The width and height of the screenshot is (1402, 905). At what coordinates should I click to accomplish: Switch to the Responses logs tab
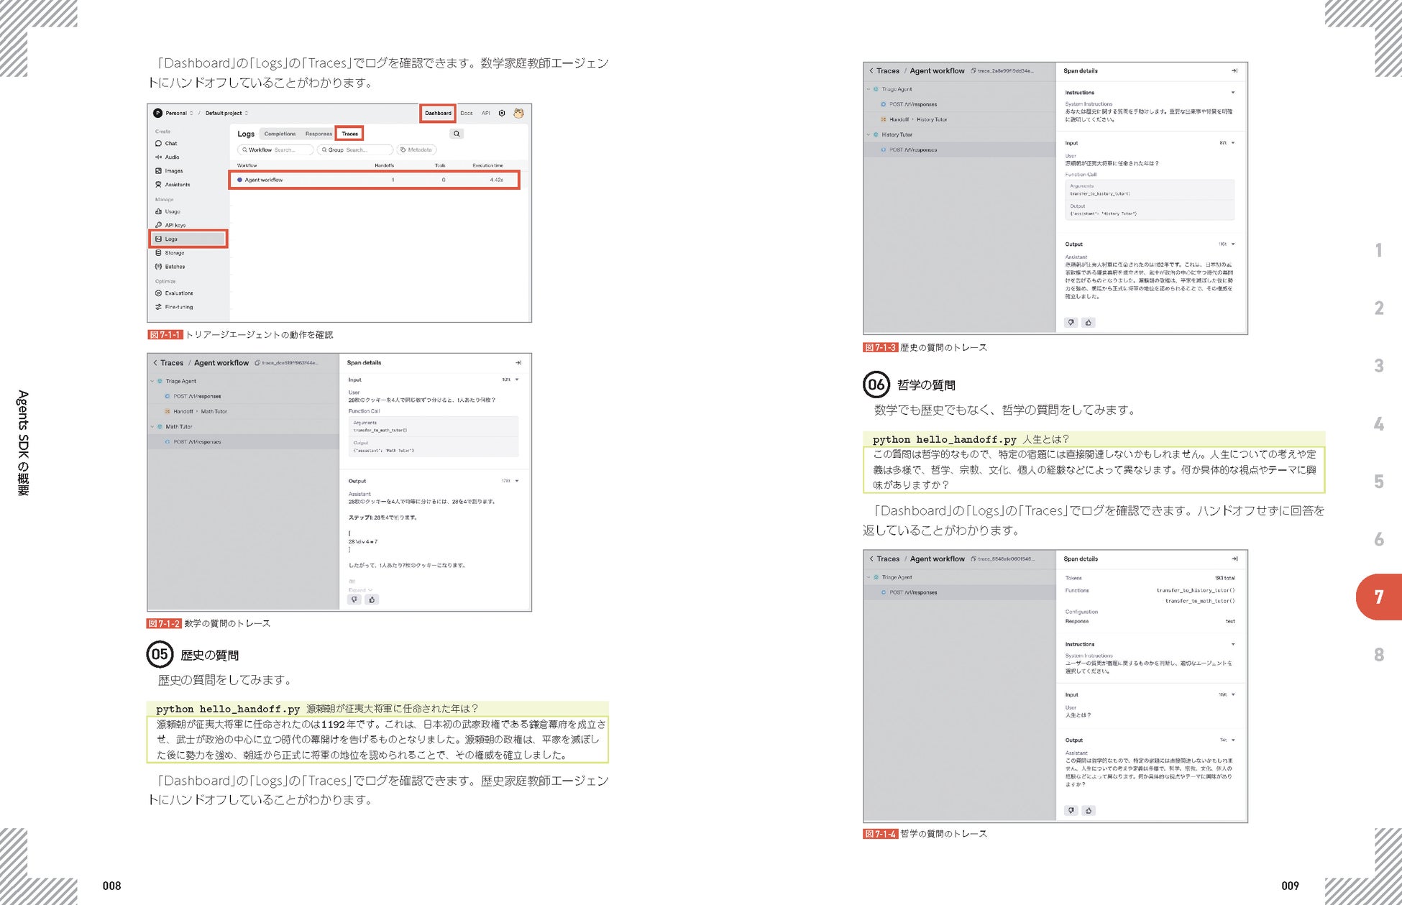[319, 134]
